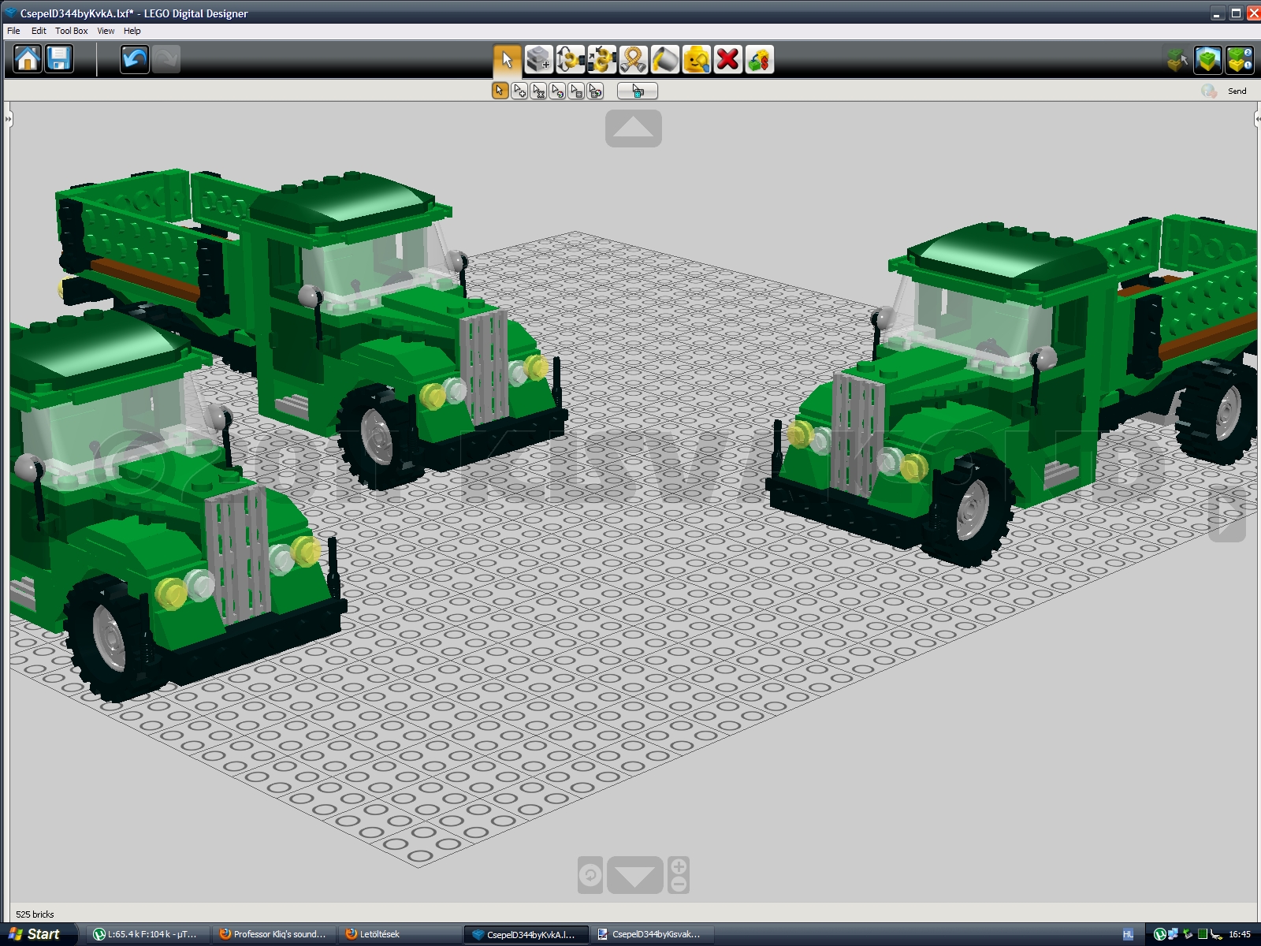1261x946 pixels.
Task: Zoom out with the minus button
Action: click(679, 885)
